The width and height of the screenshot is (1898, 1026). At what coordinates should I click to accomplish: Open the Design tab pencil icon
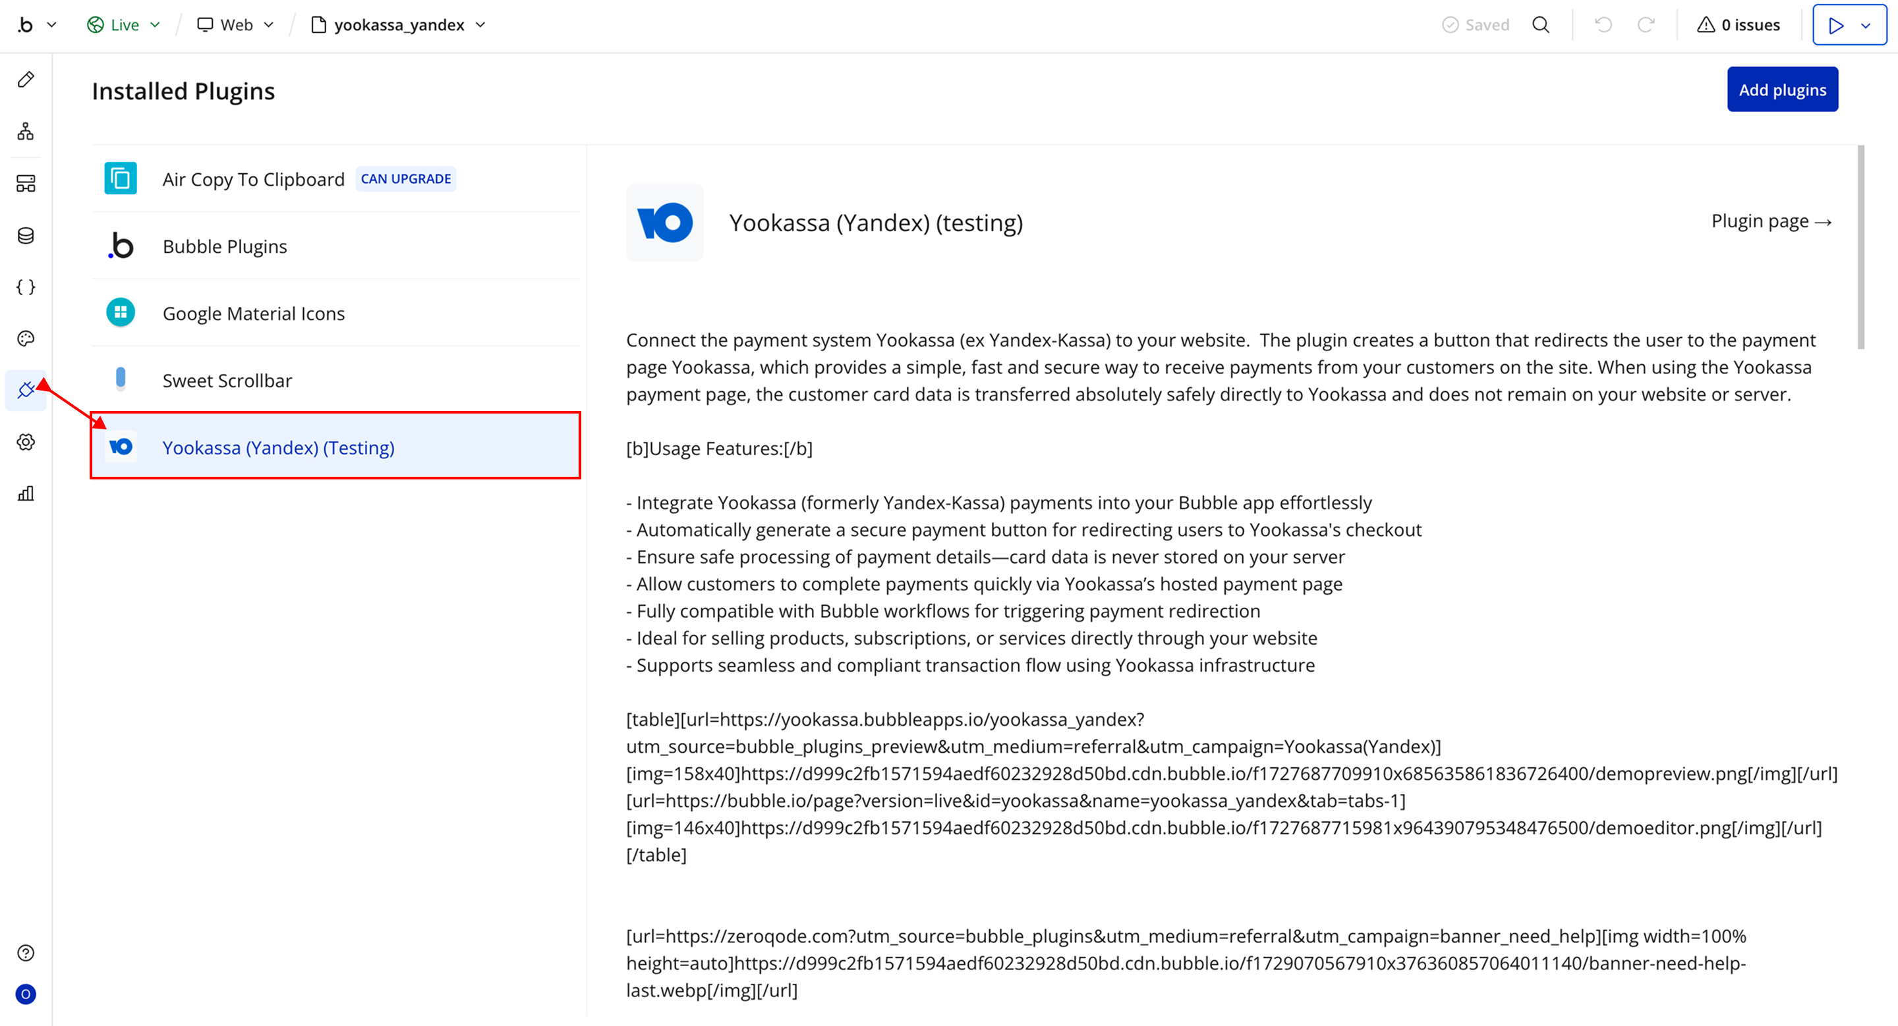pos(26,80)
